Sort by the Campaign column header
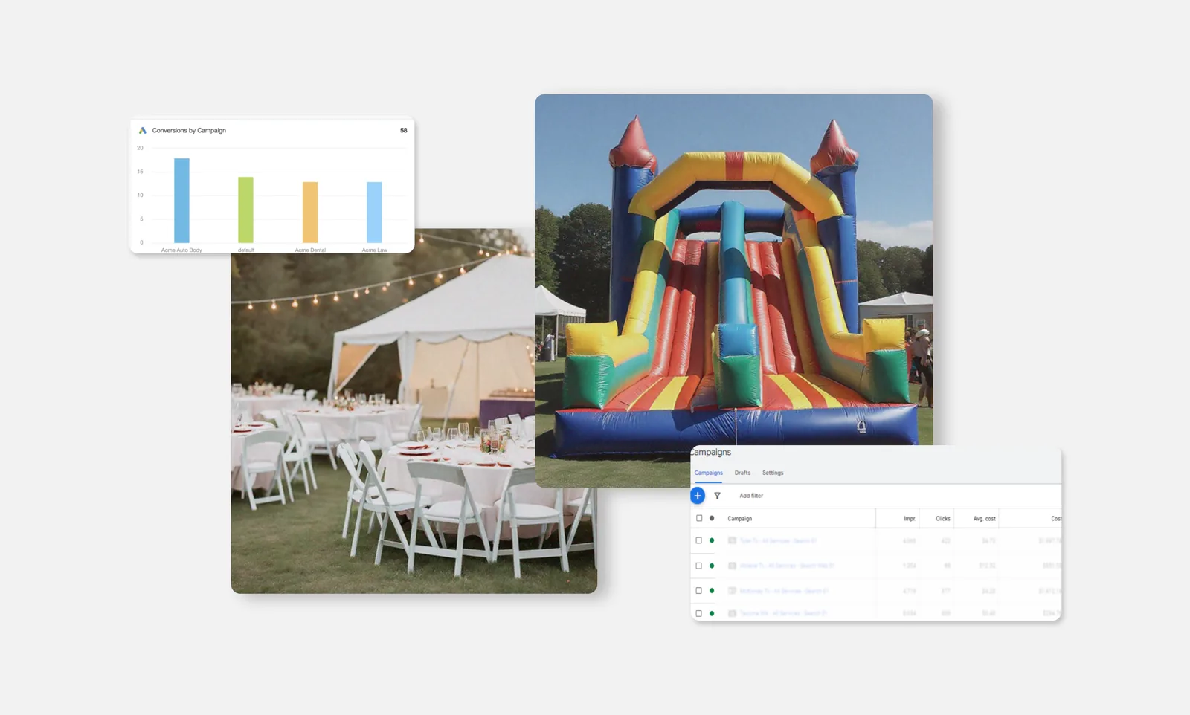The height and width of the screenshot is (715, 1190). pos(739,519)
